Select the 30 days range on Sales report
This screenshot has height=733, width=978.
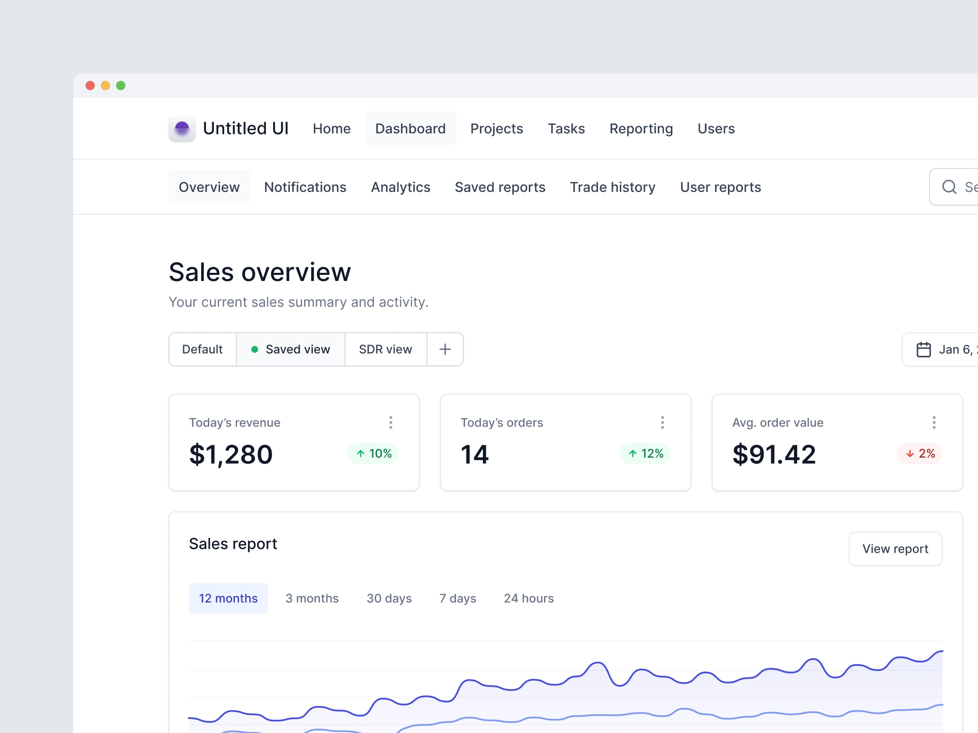coord(389,598)
